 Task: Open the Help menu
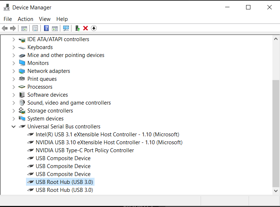click(x=62, y=19)
